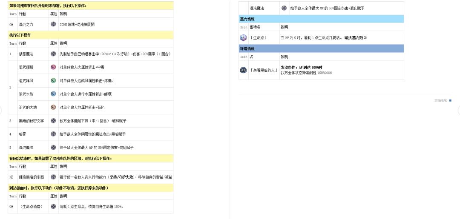Image resolution: width=460 pixels, height=219 pixels.
Task: Click the description 对单体敌人造成风属性斩击+疼痛
Action: click(x=86, y=81)
